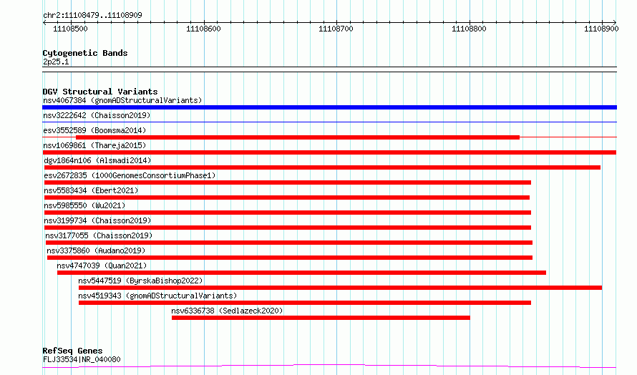The height and width of the screenshot is (375, 637).
Task: Select the magenta FLJ33534 gene line
Action: [x=329, y=366]
